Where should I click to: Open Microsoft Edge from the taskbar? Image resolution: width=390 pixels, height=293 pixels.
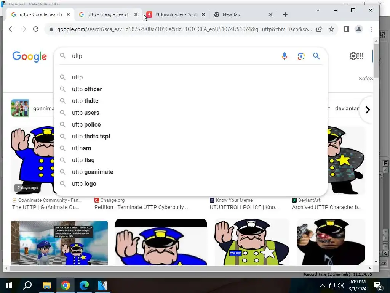pos(84,285)
